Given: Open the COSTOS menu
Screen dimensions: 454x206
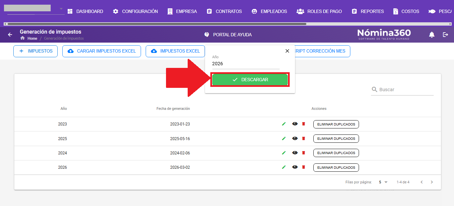Looking at the screenshot, I should tap(406, 11).
